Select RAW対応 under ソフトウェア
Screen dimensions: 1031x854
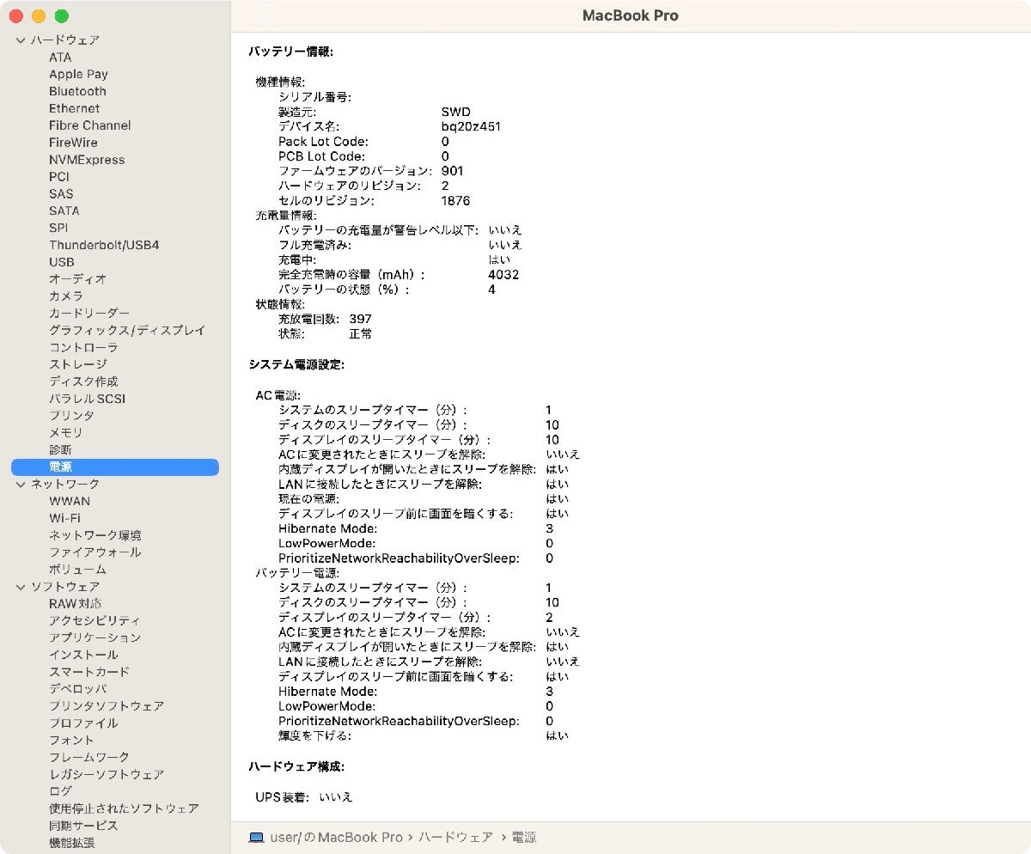(75, 604)
